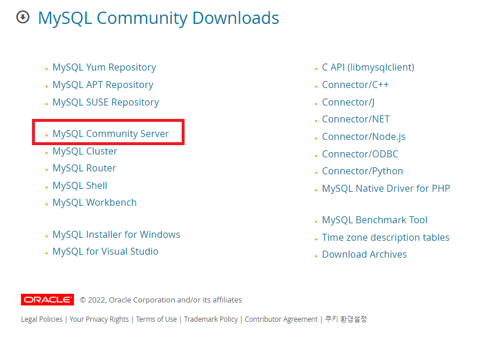Open Legal Policies footer link

(42, 319)
